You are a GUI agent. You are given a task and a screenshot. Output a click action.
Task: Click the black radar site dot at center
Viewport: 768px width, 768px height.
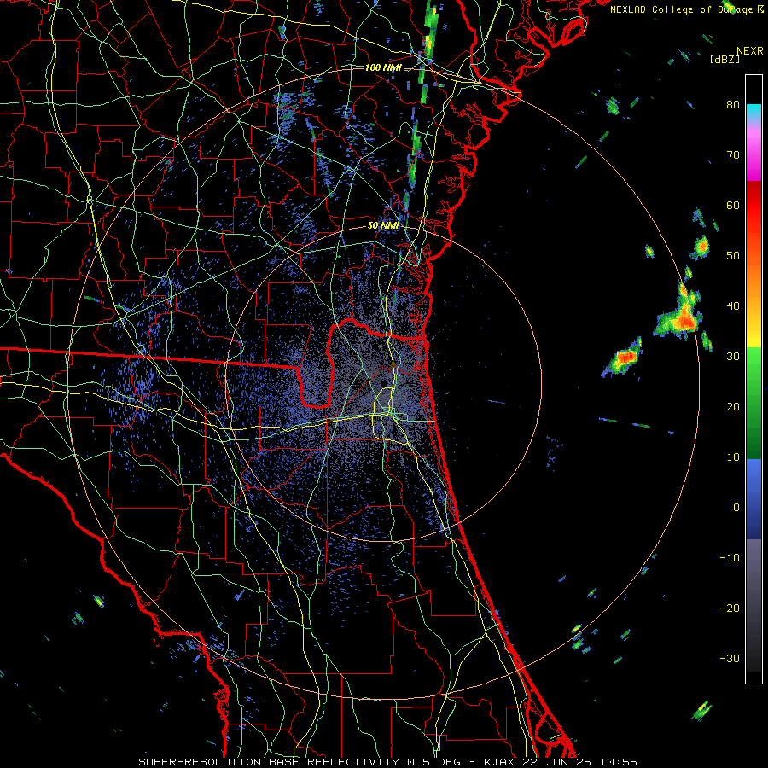tap(383, 383)
